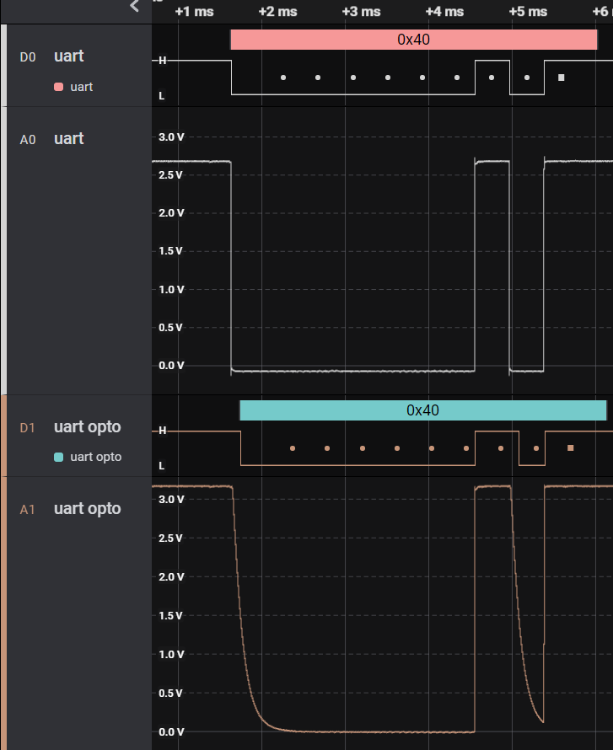The image size is (613, 750).
Task: Click the pink 0x40 decoded data bubble
Action: coord(414,40)
